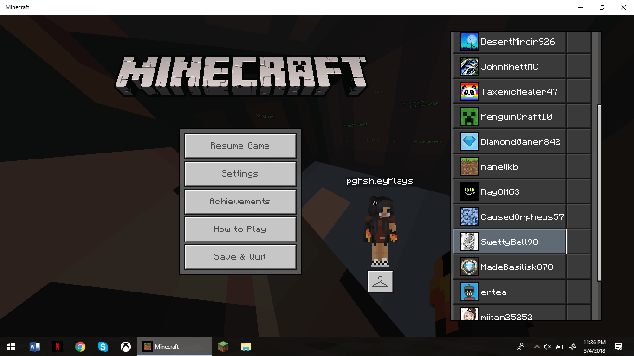Viewport: 634px width, 356px height.
Task: Select player RayOMG3 in the list
Action: coord(510,192)
